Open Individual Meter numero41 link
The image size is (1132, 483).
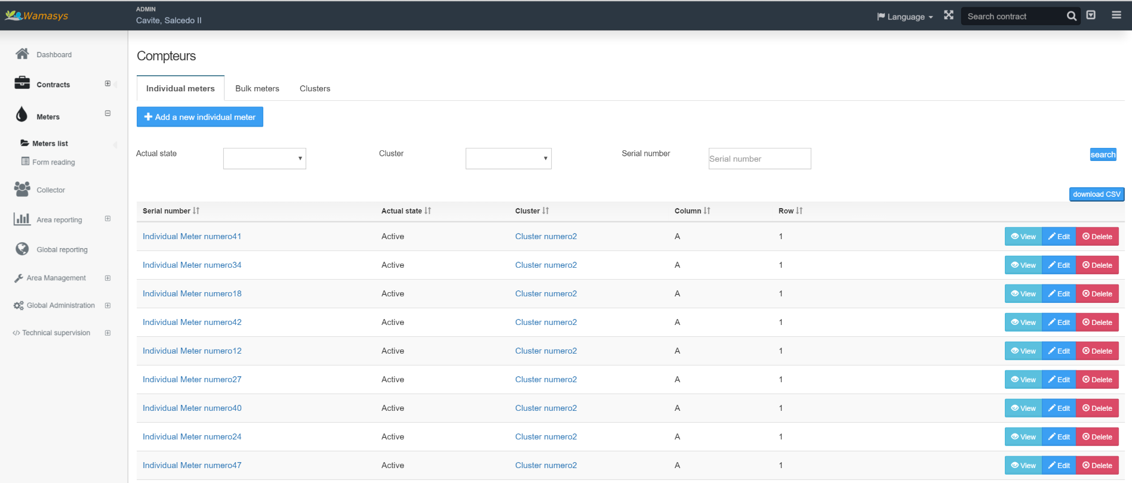[192, 237]
